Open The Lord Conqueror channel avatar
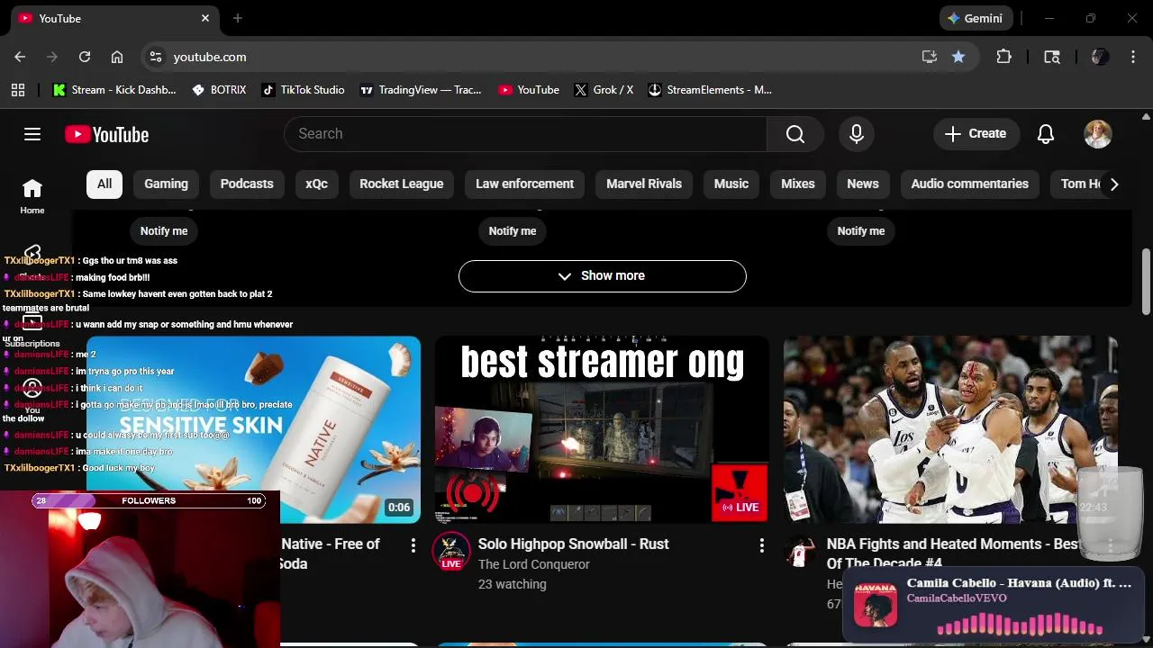 coord(451,552)
